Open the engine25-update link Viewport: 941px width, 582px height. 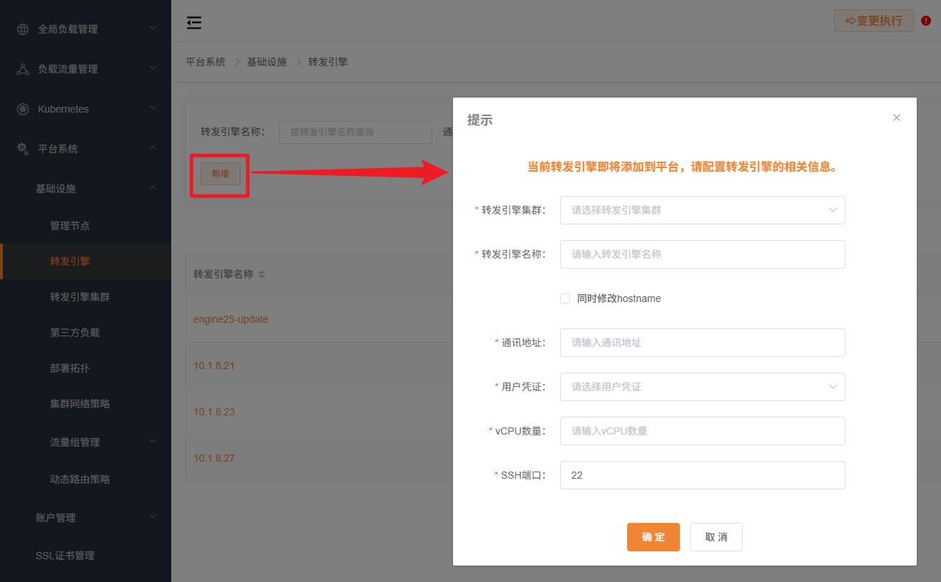coord(230,319)
